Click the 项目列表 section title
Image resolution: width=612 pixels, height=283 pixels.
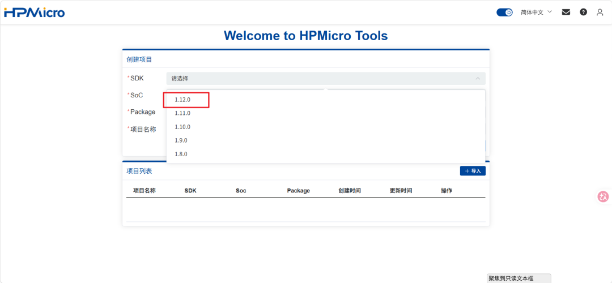tap(139, 171)
